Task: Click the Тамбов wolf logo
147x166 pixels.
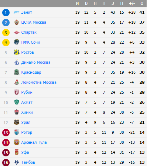Action: pyautogui.click(x=17, y=162)
